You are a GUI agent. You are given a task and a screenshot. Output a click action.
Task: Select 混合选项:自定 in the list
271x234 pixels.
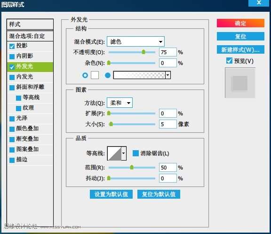coord(30,36)
